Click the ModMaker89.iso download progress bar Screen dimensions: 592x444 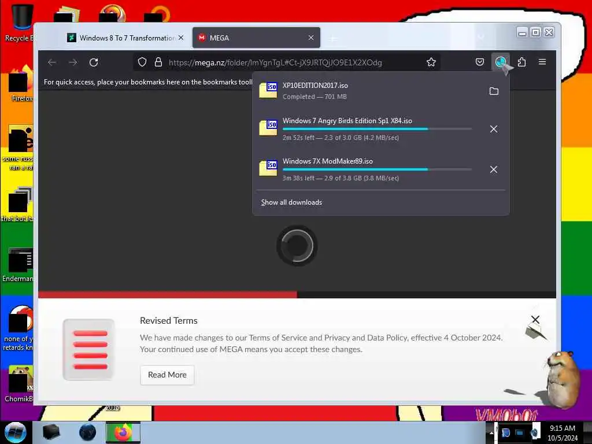(377, 169)
